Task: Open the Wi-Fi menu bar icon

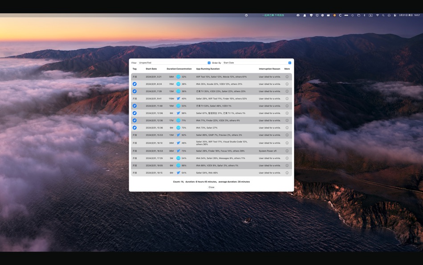Action: coord(378,16)
